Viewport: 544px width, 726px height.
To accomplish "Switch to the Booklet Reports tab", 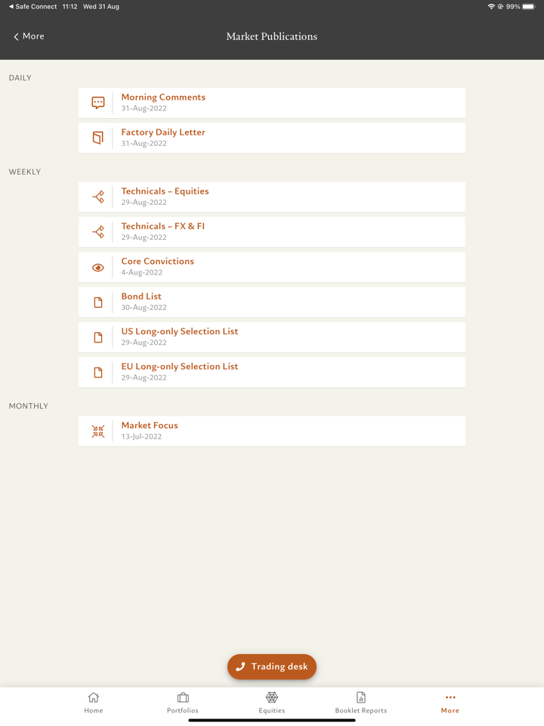I will [361, 703].
